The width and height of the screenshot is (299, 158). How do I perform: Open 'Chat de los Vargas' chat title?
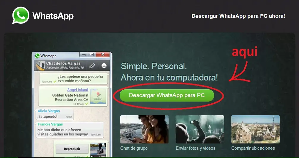pyautogui.click(x=63, y=63)
